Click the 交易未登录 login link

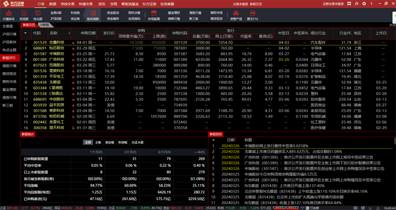pyautogui.click(x=240, y=4)
